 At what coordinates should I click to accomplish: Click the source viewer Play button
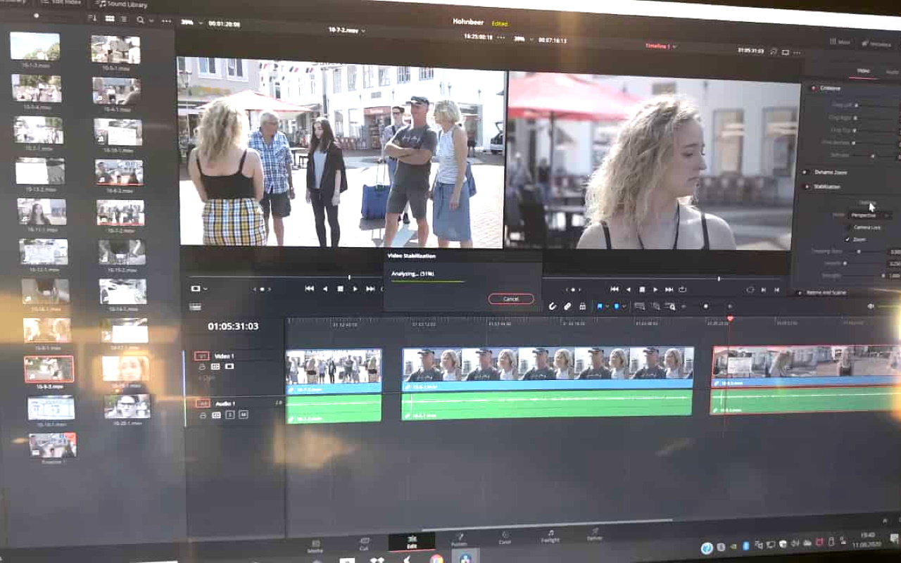pos(355,289)
